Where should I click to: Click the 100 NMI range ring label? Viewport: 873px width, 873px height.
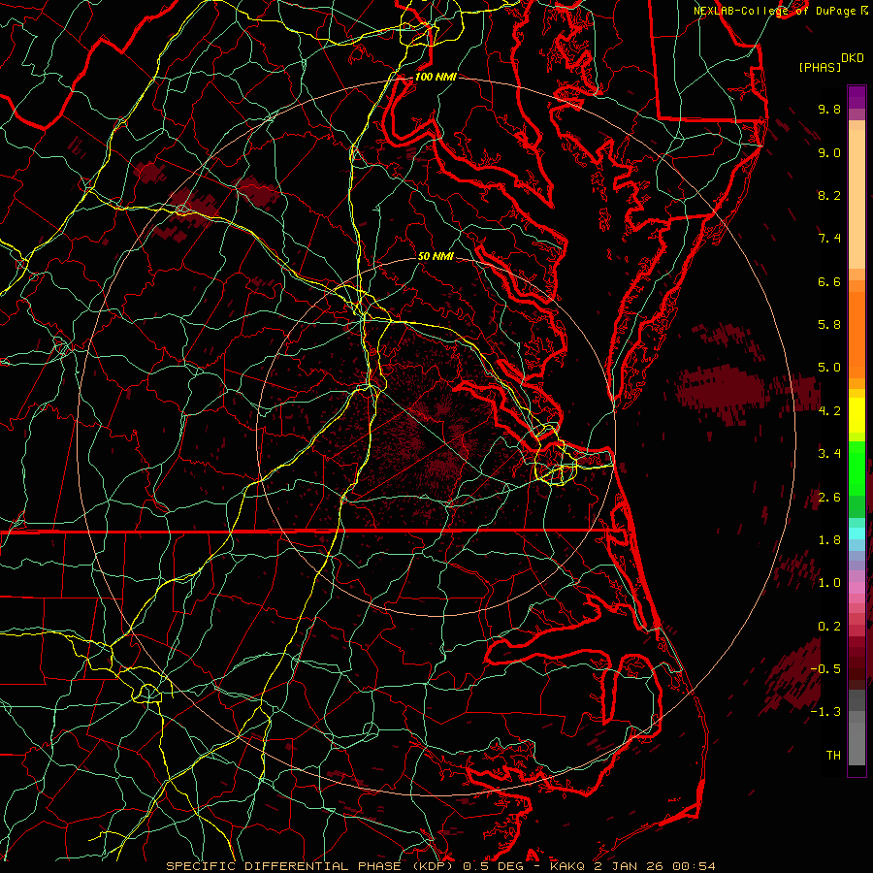pos(436,77)
